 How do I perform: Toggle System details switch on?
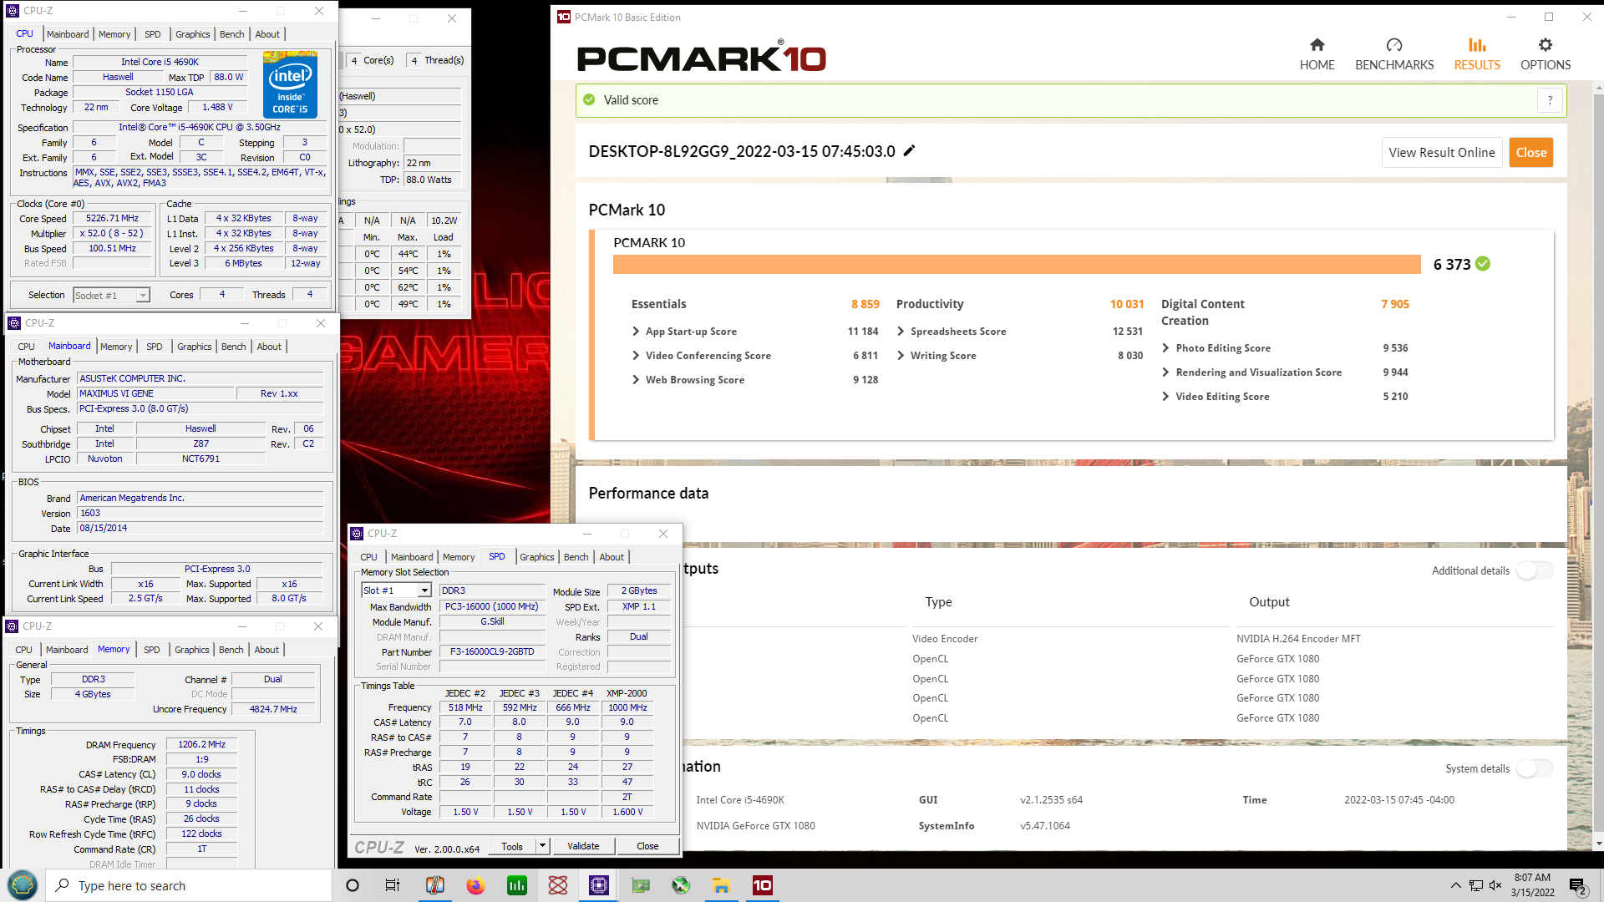pos(1535,768)
